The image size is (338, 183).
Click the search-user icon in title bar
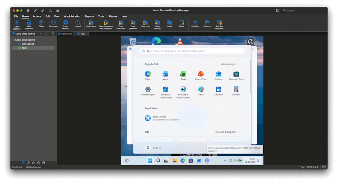[x=50, y=10]
